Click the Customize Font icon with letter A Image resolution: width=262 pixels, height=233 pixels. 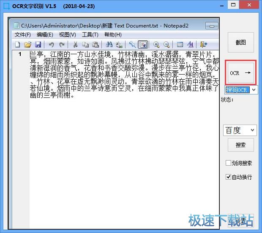190,44
